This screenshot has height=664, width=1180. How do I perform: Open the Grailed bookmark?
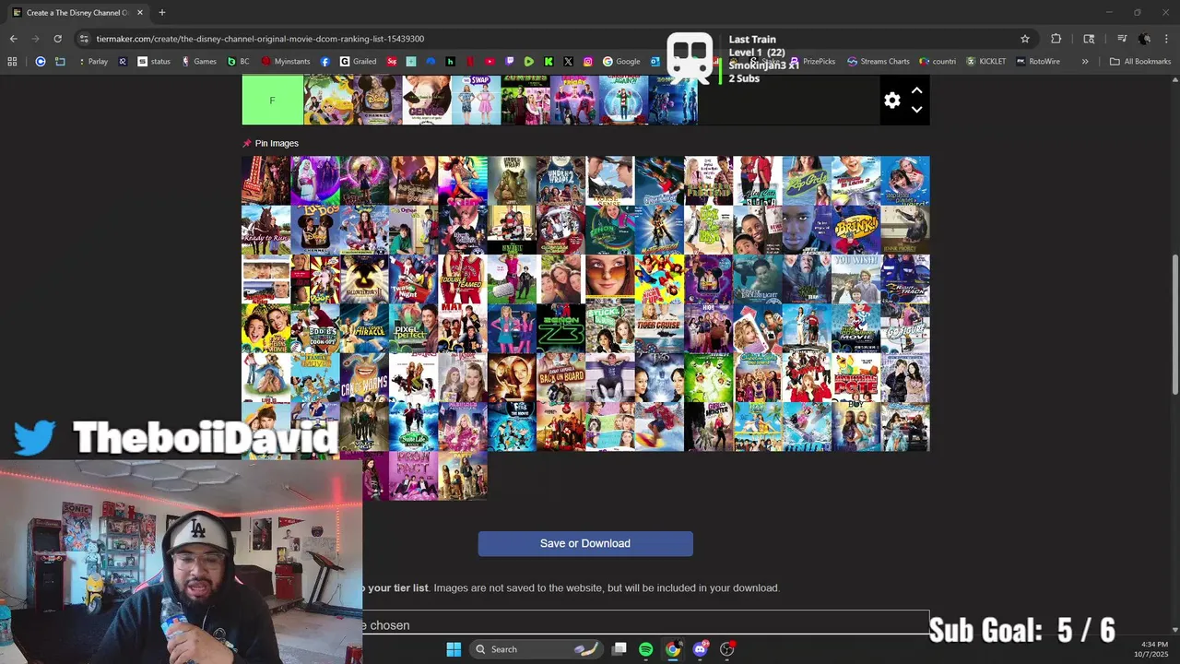tap(358, 62)
